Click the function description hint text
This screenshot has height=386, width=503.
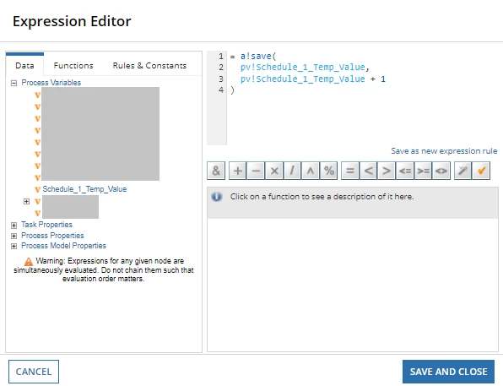322,197
